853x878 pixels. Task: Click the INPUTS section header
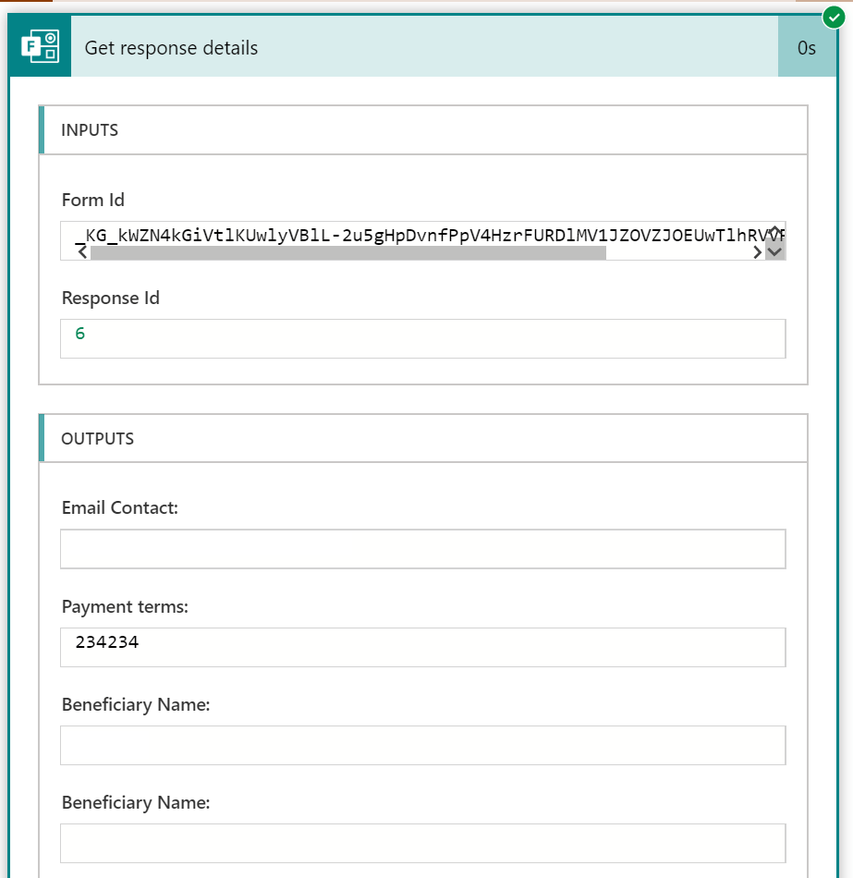423,130
